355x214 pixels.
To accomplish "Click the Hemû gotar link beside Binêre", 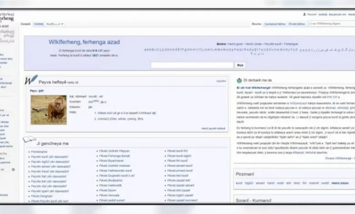I will [231, 44].
